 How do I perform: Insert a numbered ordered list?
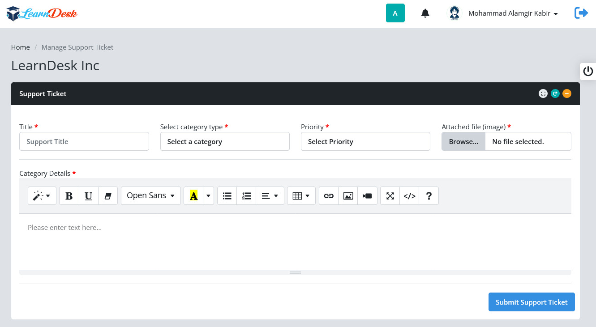pyautogui.click(x=246, y=196)
